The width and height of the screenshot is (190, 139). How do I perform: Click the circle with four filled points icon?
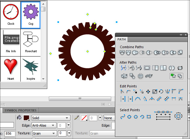click(129, 117)
